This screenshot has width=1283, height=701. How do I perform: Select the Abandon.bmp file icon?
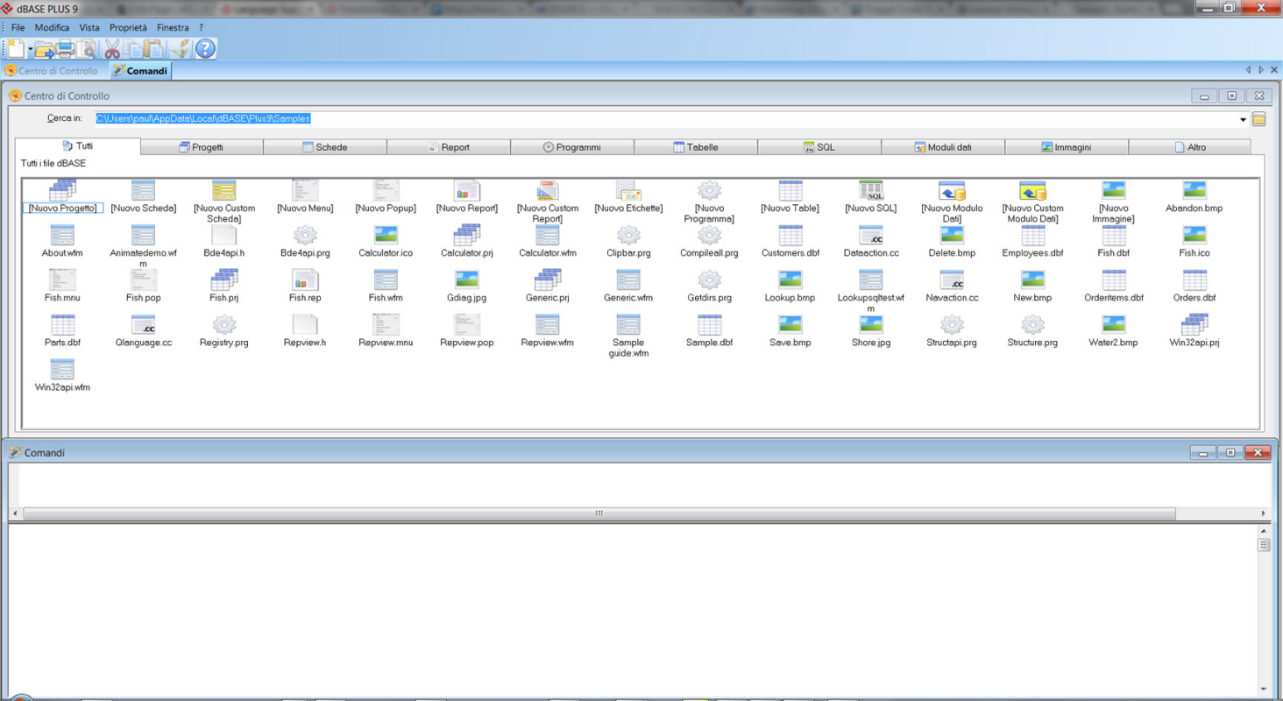1194,190
